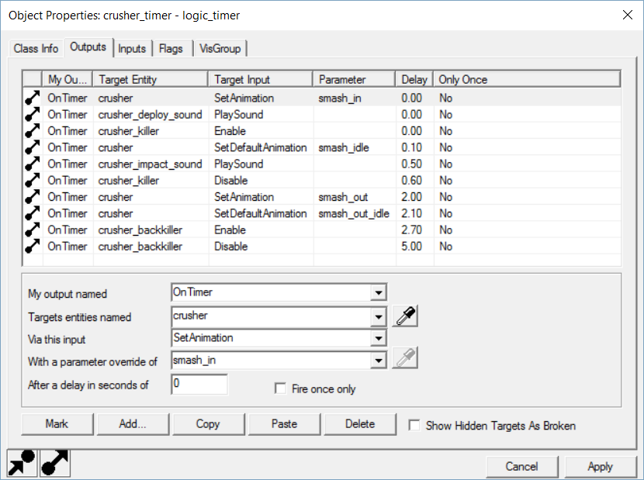The image size is (644, 480).
Task: Open the parameter override dropdown
Action: (379, 361)
